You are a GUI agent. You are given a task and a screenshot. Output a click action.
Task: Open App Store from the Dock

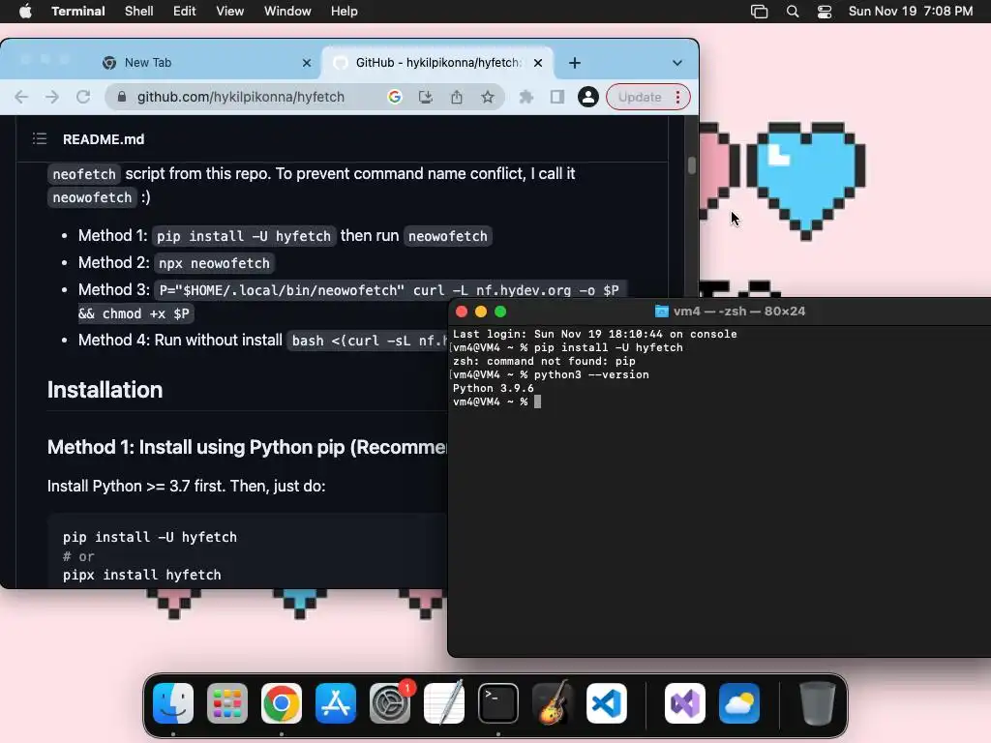(336, 703)
